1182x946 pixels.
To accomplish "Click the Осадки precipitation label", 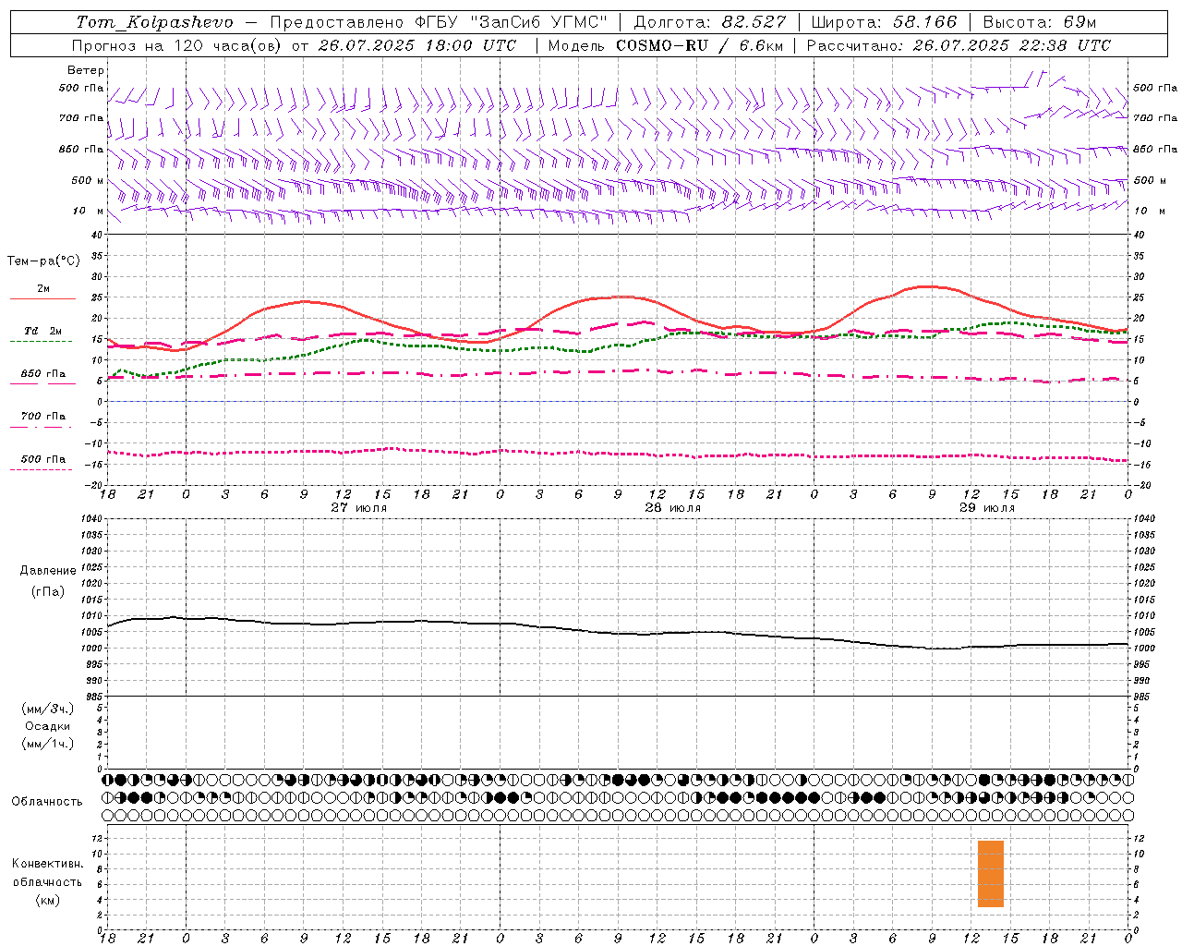I will point(48,726).
